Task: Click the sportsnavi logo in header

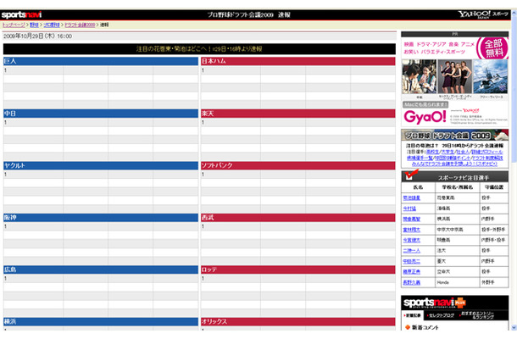Action: pyautogui.click(x=21, y=15)
